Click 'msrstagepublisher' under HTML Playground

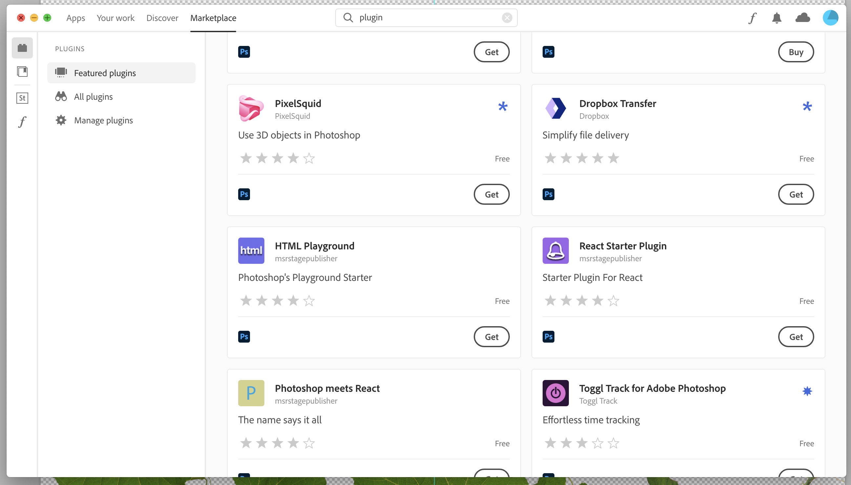click(x=306, y=259)
